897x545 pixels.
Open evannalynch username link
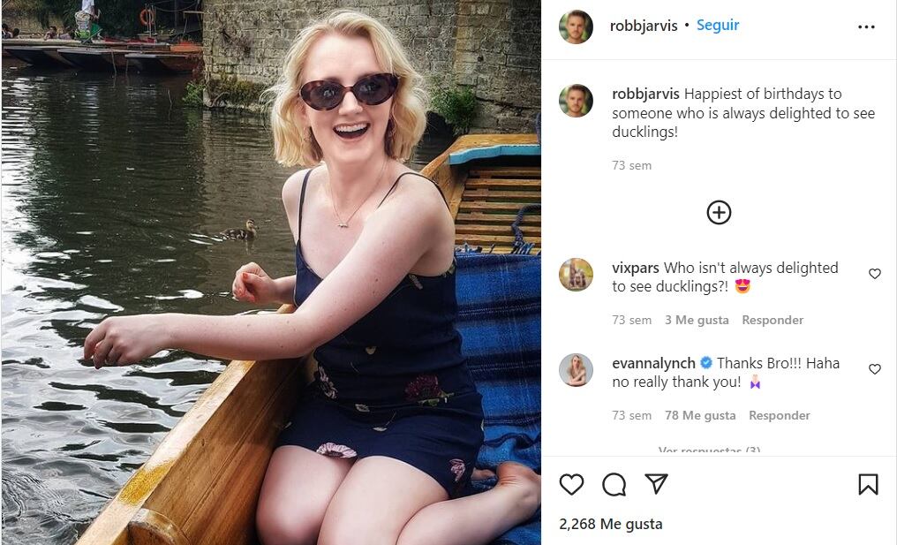pos(653,363)
